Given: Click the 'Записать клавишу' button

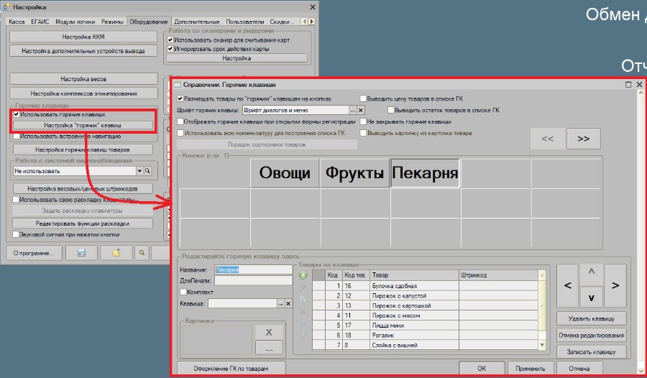Looking at the screenshot, I should pos(592,352).
